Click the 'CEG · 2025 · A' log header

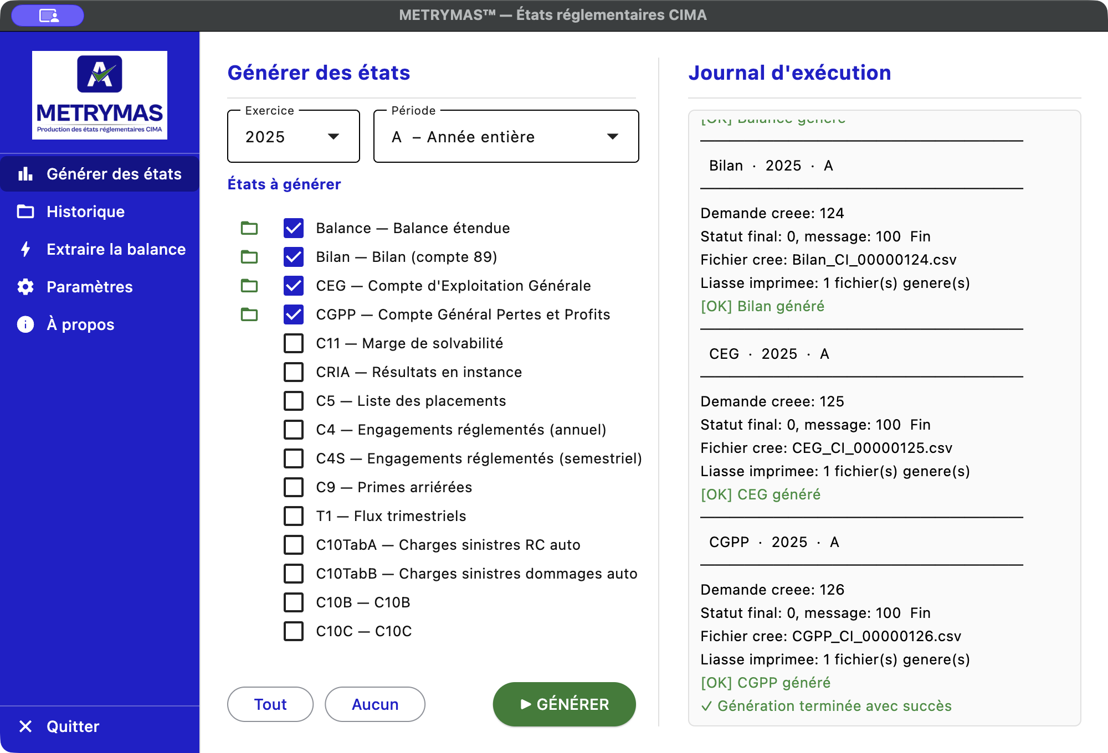point(770,354)
